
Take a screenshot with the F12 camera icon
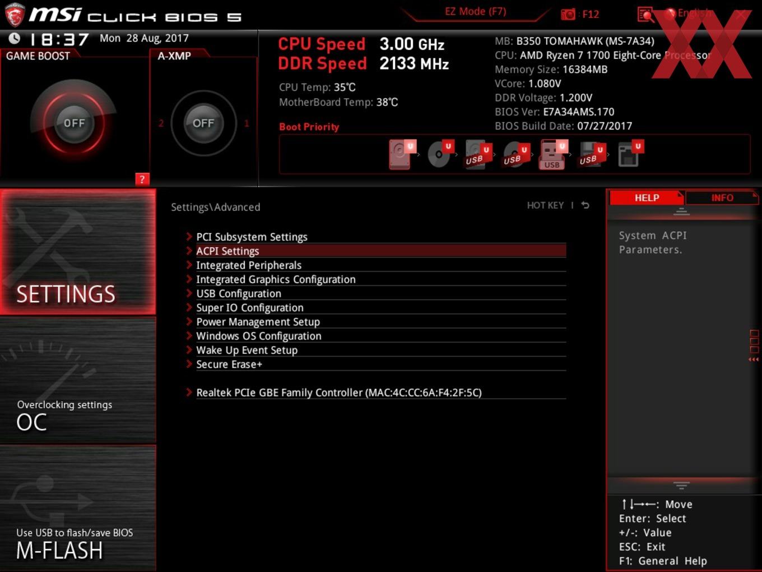click(x=568, y=14)
